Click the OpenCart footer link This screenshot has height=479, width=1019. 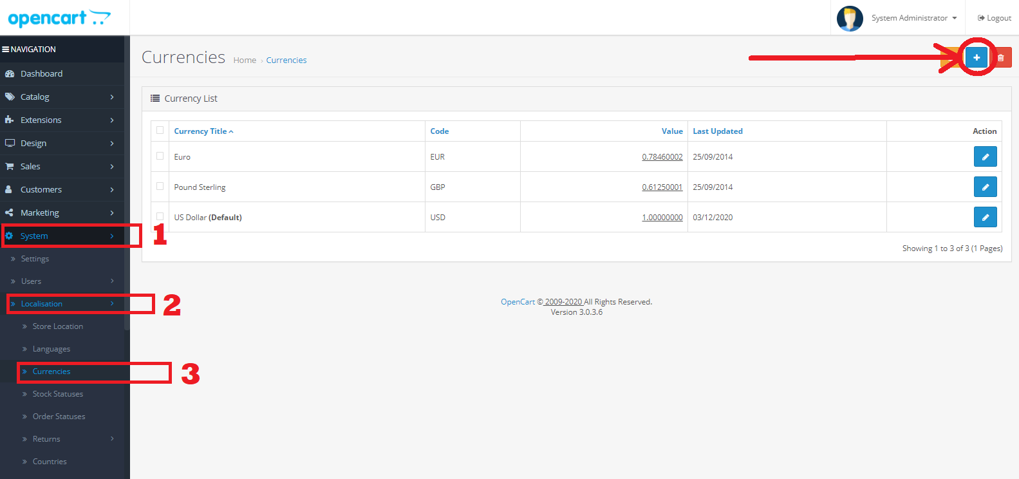tap(518, 301)
